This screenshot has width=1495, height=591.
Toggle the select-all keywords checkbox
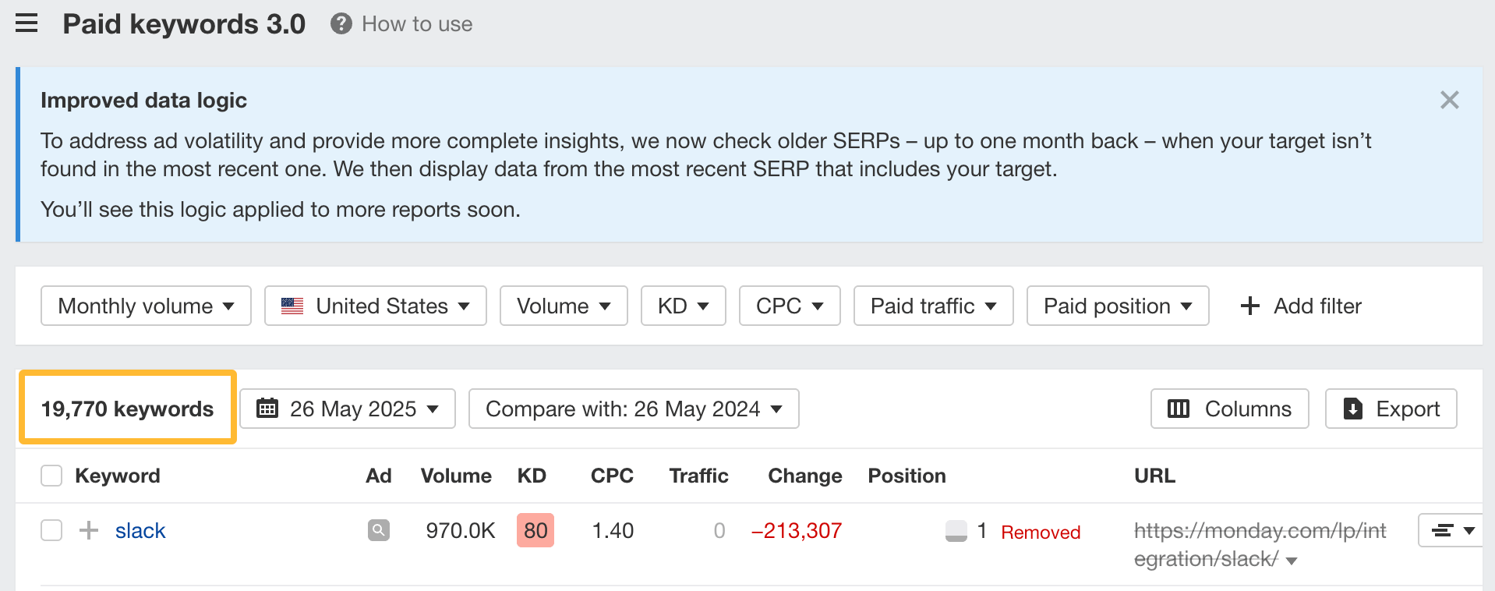(51, 476)
